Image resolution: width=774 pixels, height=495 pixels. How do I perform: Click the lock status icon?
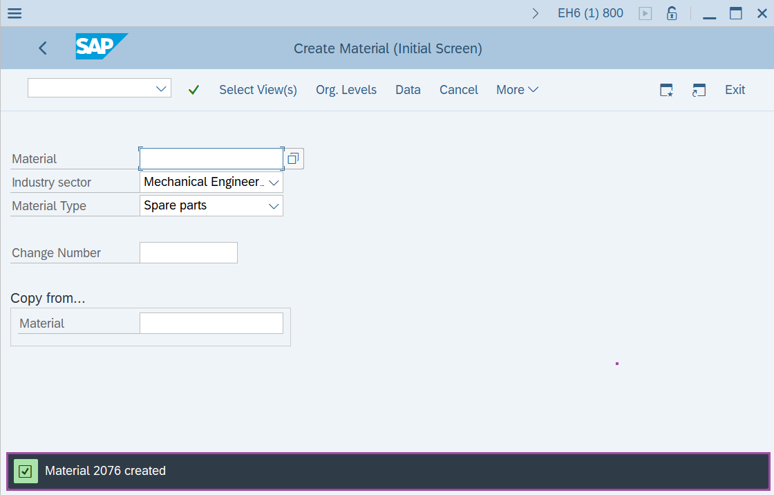coord(671,12)
